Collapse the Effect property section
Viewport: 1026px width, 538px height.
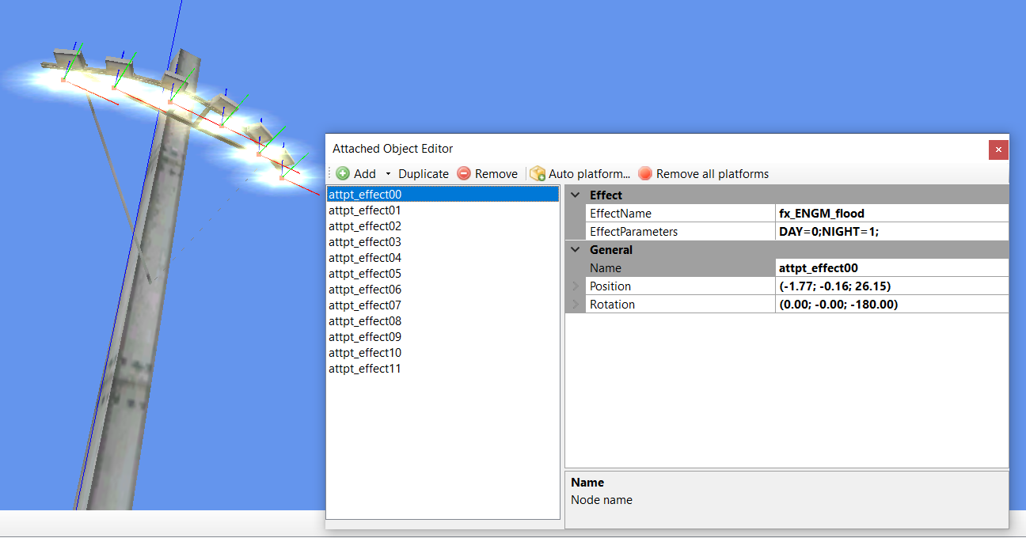(x=576, y=195)
